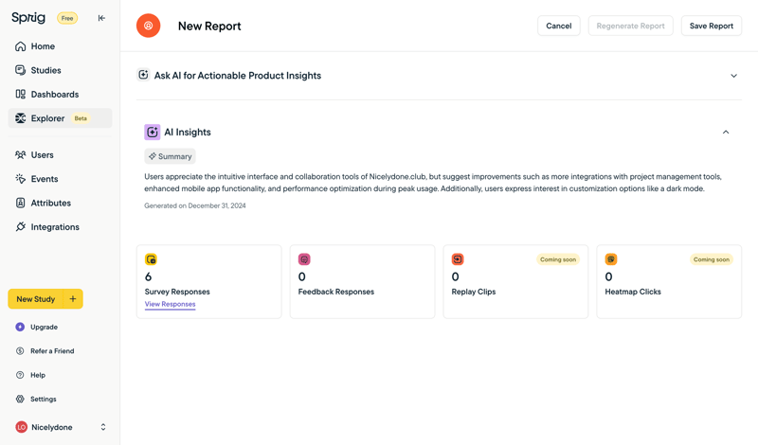
Task: Click the Coming soon badge on Replay Clips
Action: (x=558, y=259)
